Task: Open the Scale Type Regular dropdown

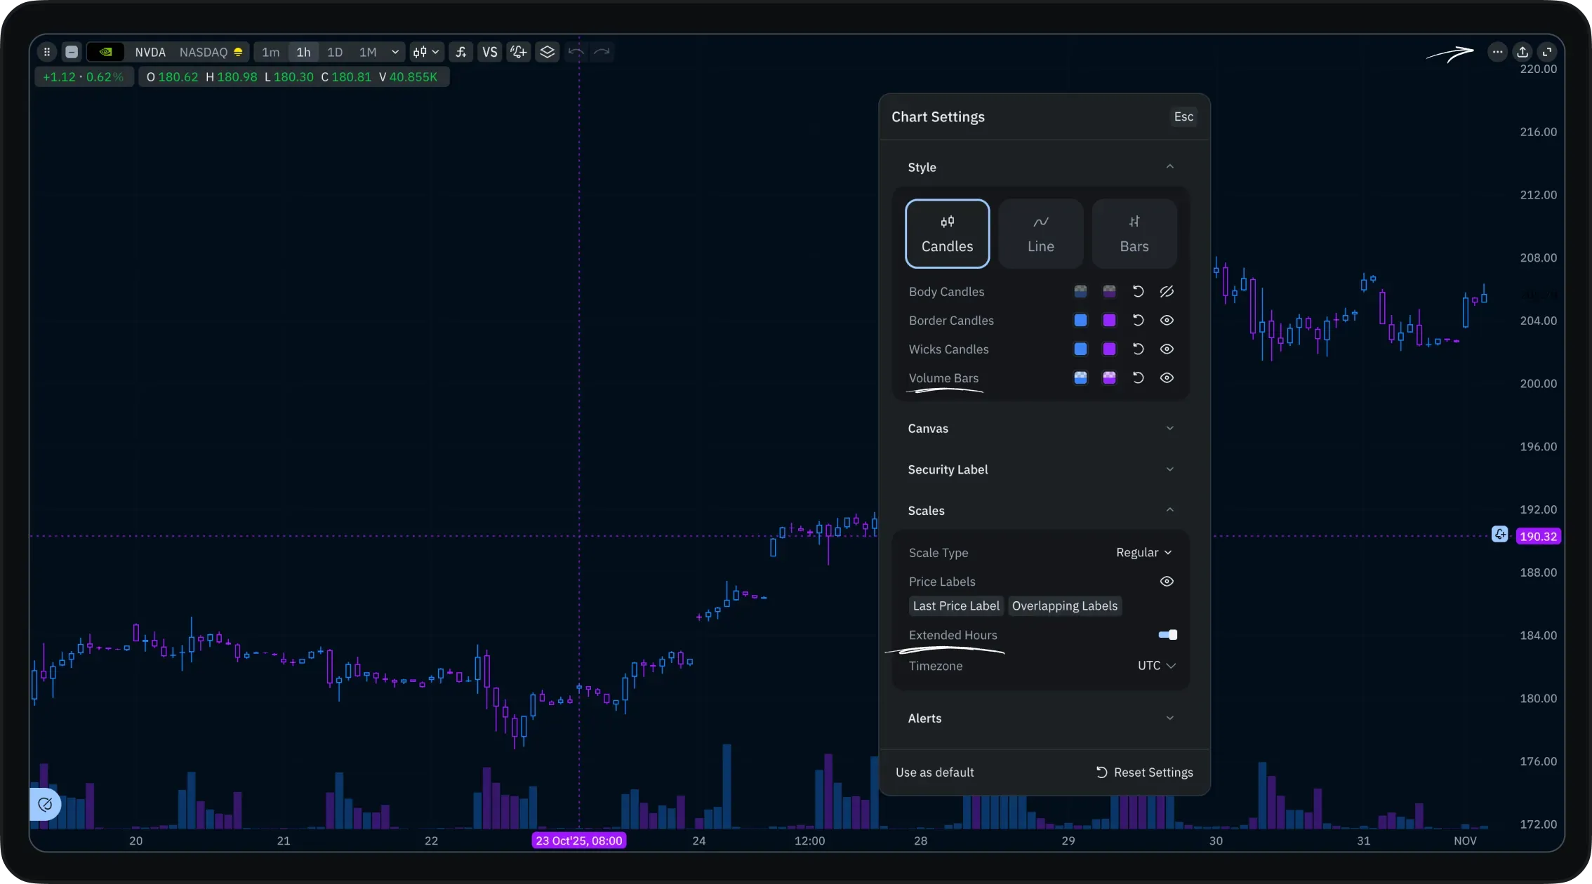Action: click(1143, 553)
